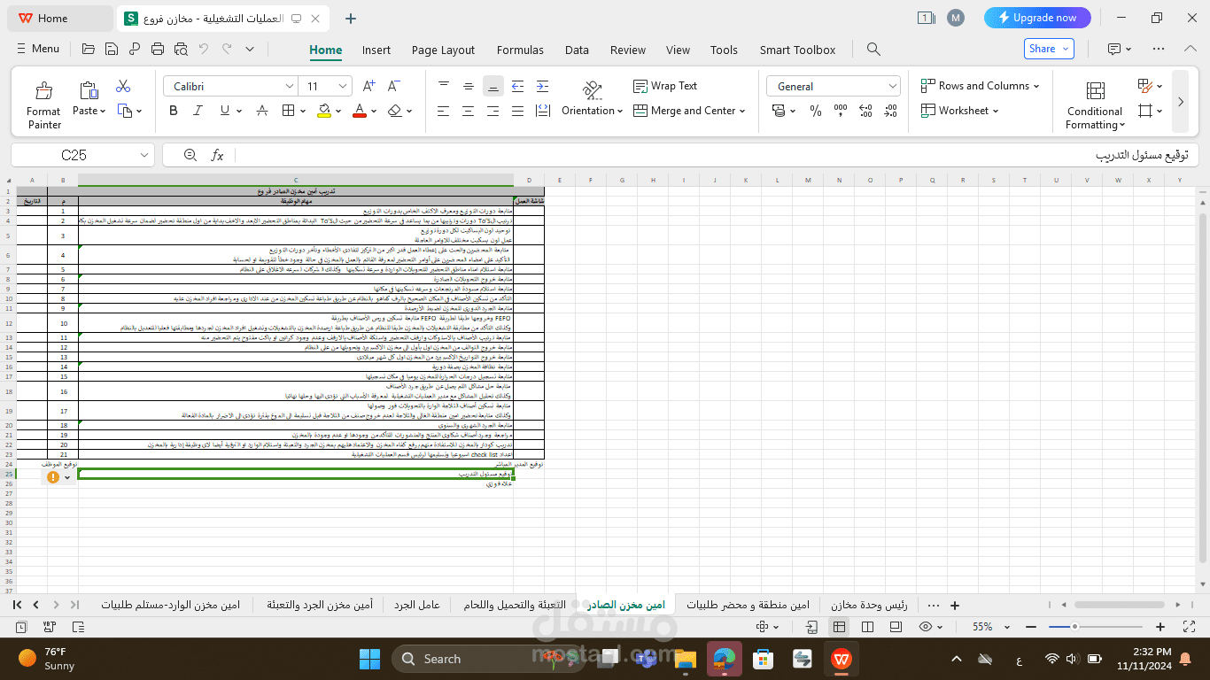
Task: Switch to sheet tab رئيس وحدة مخازن
Action: 868,605
